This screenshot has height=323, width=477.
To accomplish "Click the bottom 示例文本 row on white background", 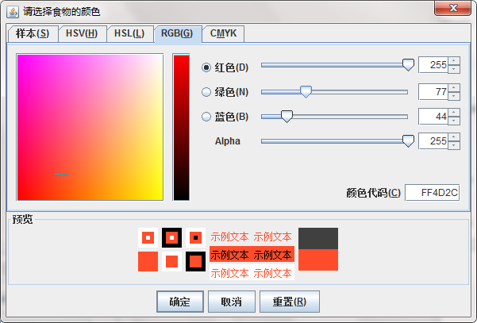I will coord(252,272).
